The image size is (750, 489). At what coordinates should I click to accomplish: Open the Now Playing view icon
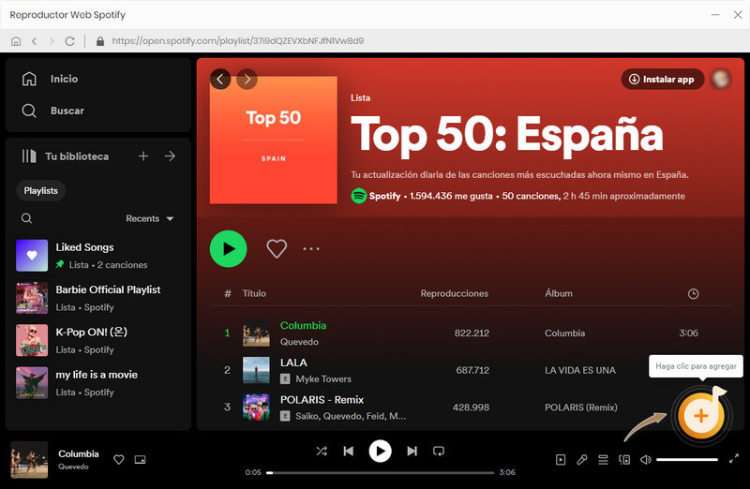pos(561,460)
